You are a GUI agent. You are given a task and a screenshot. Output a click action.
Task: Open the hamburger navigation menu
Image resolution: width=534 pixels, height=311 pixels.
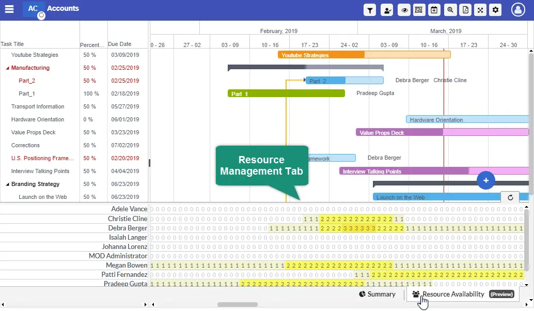coord(9,9)
